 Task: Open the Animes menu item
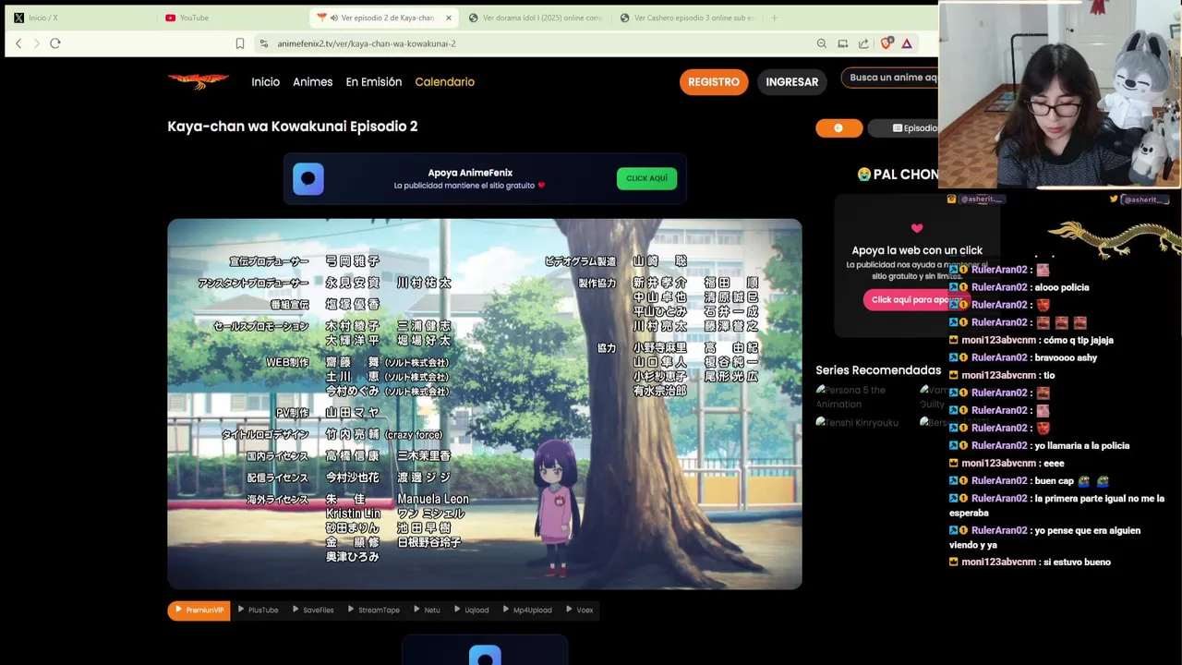pos(312,82)
